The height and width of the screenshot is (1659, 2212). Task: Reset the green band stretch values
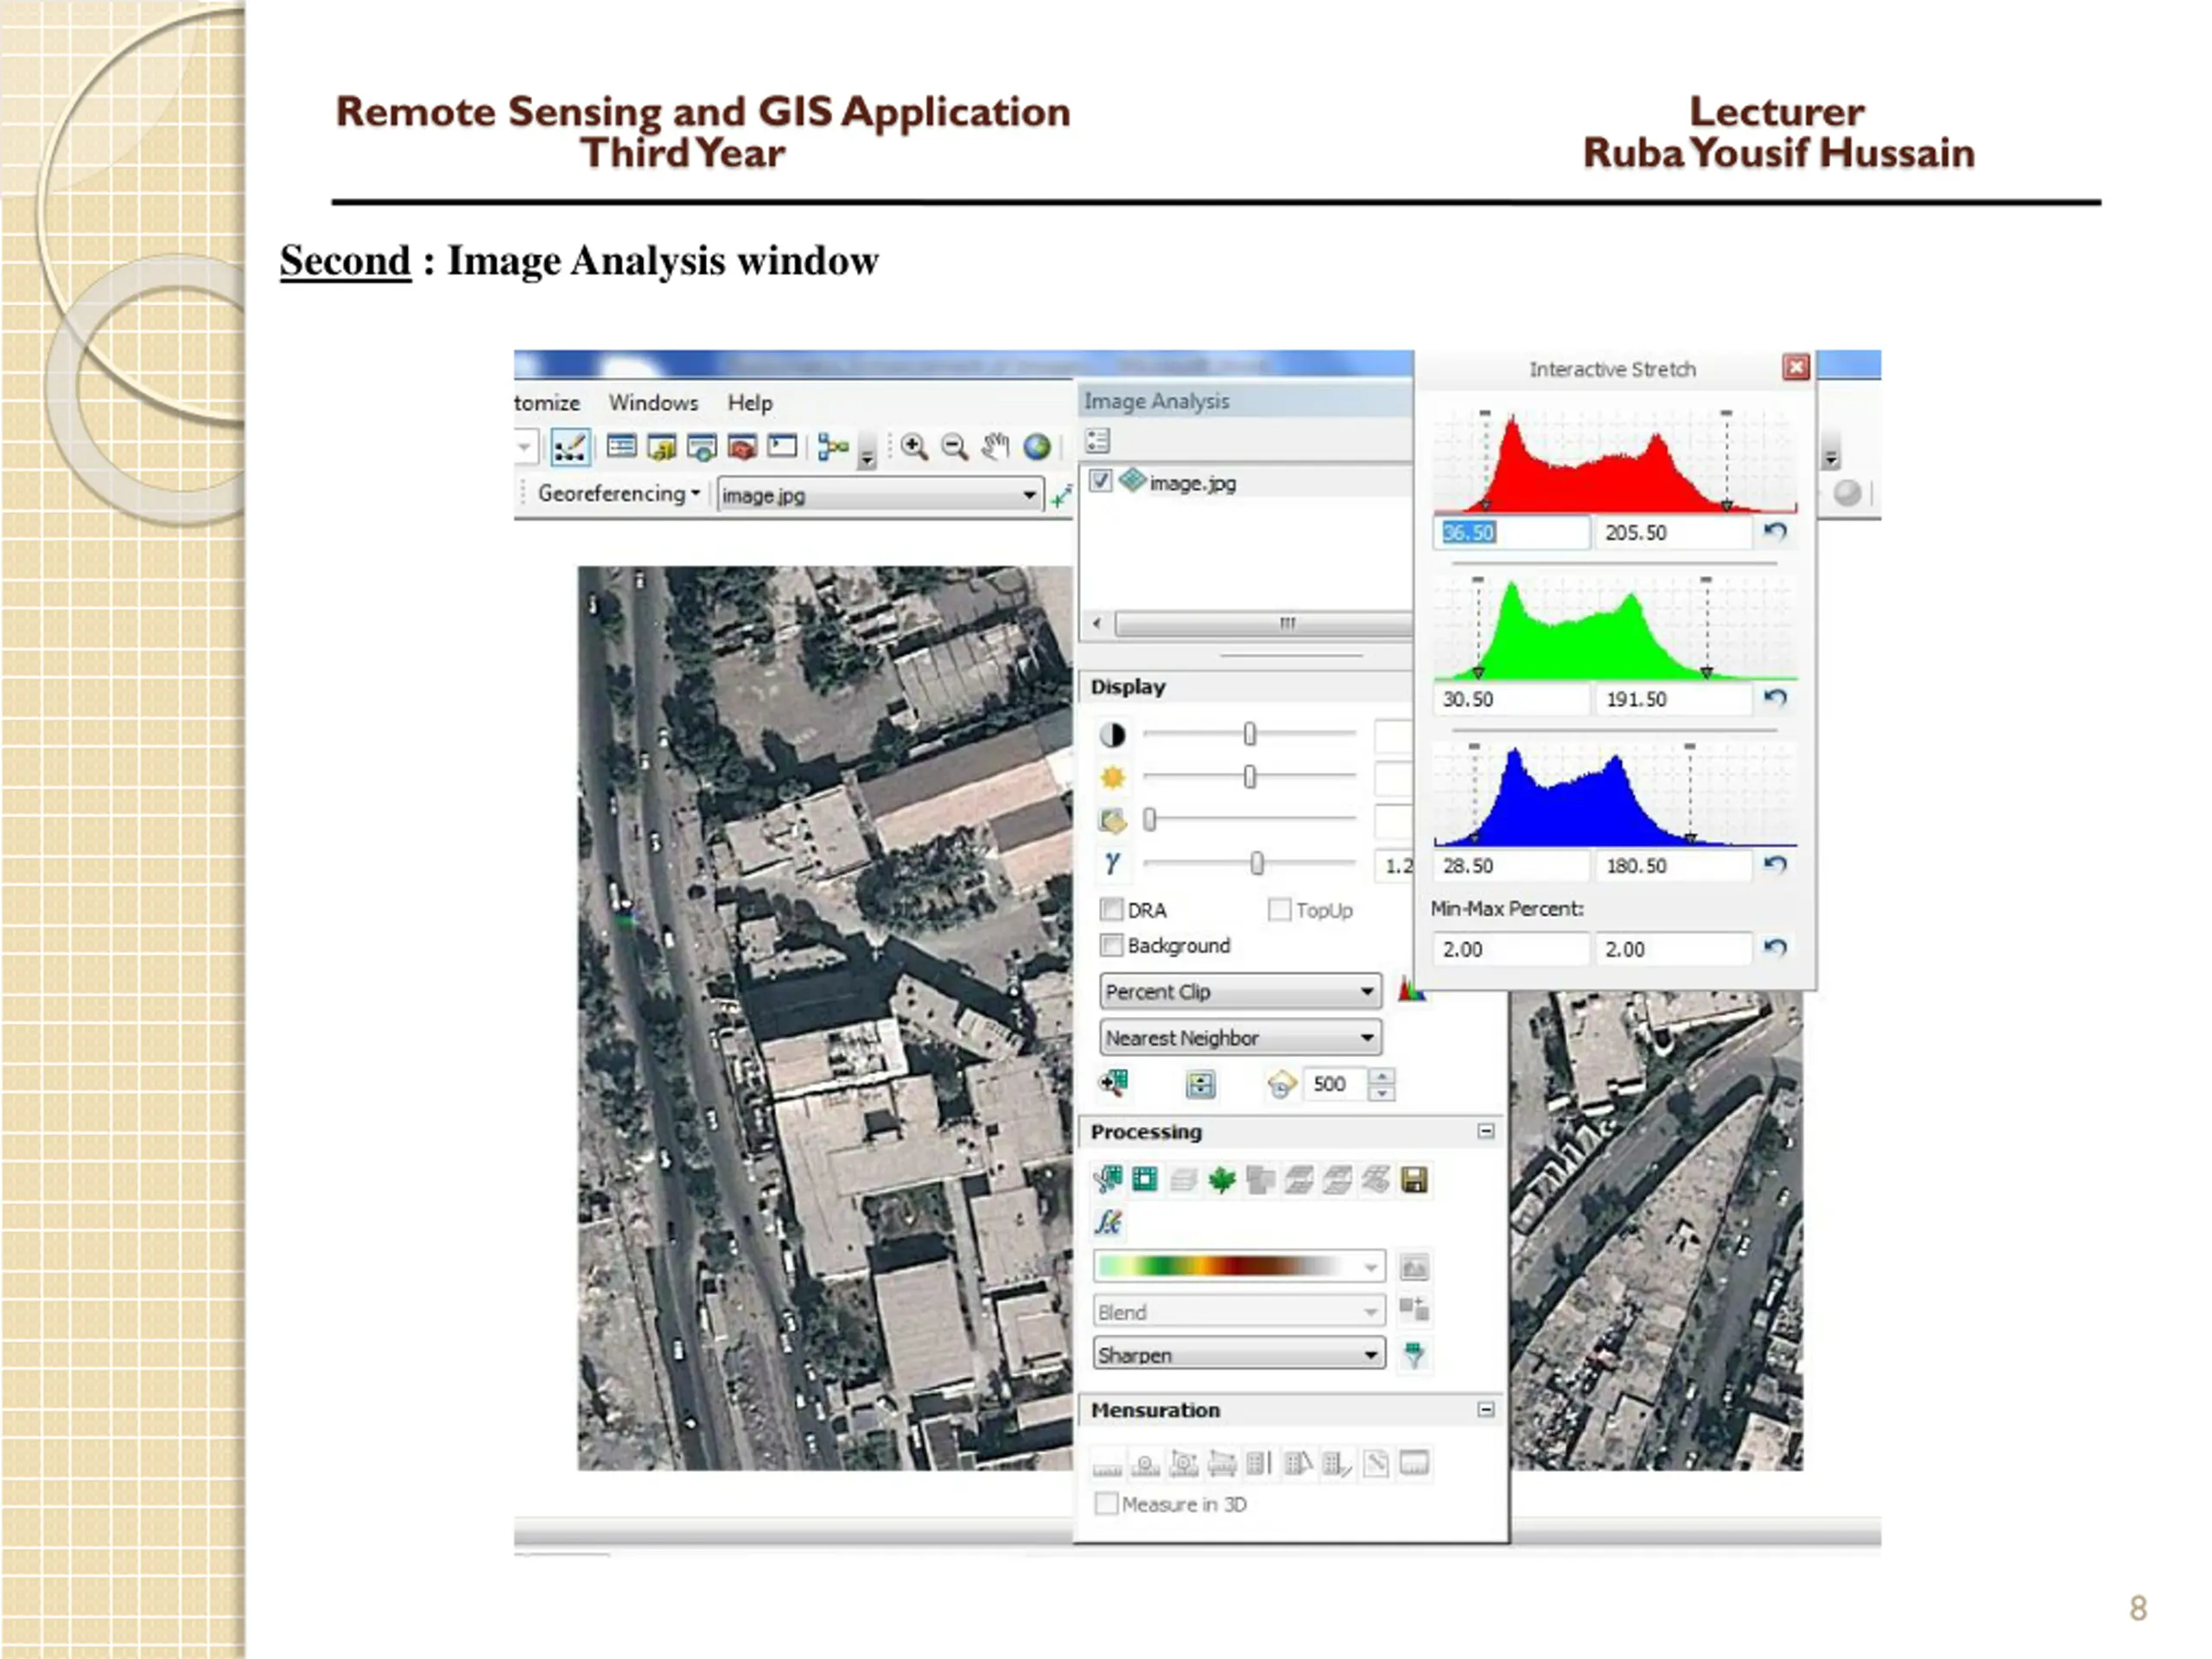coord(1775,697)
